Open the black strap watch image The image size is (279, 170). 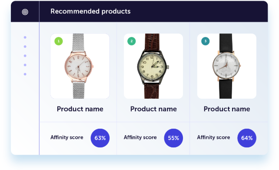227,66
